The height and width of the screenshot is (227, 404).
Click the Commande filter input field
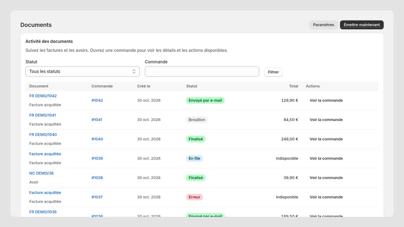[201, 71]
